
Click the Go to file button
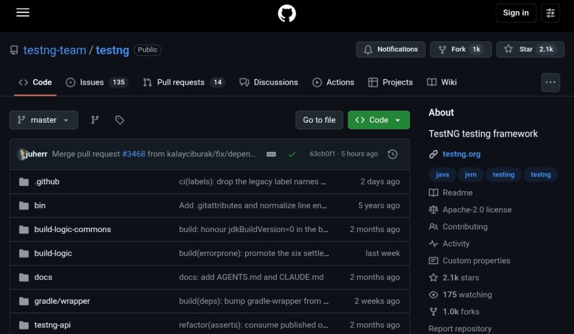coord(319,120)
